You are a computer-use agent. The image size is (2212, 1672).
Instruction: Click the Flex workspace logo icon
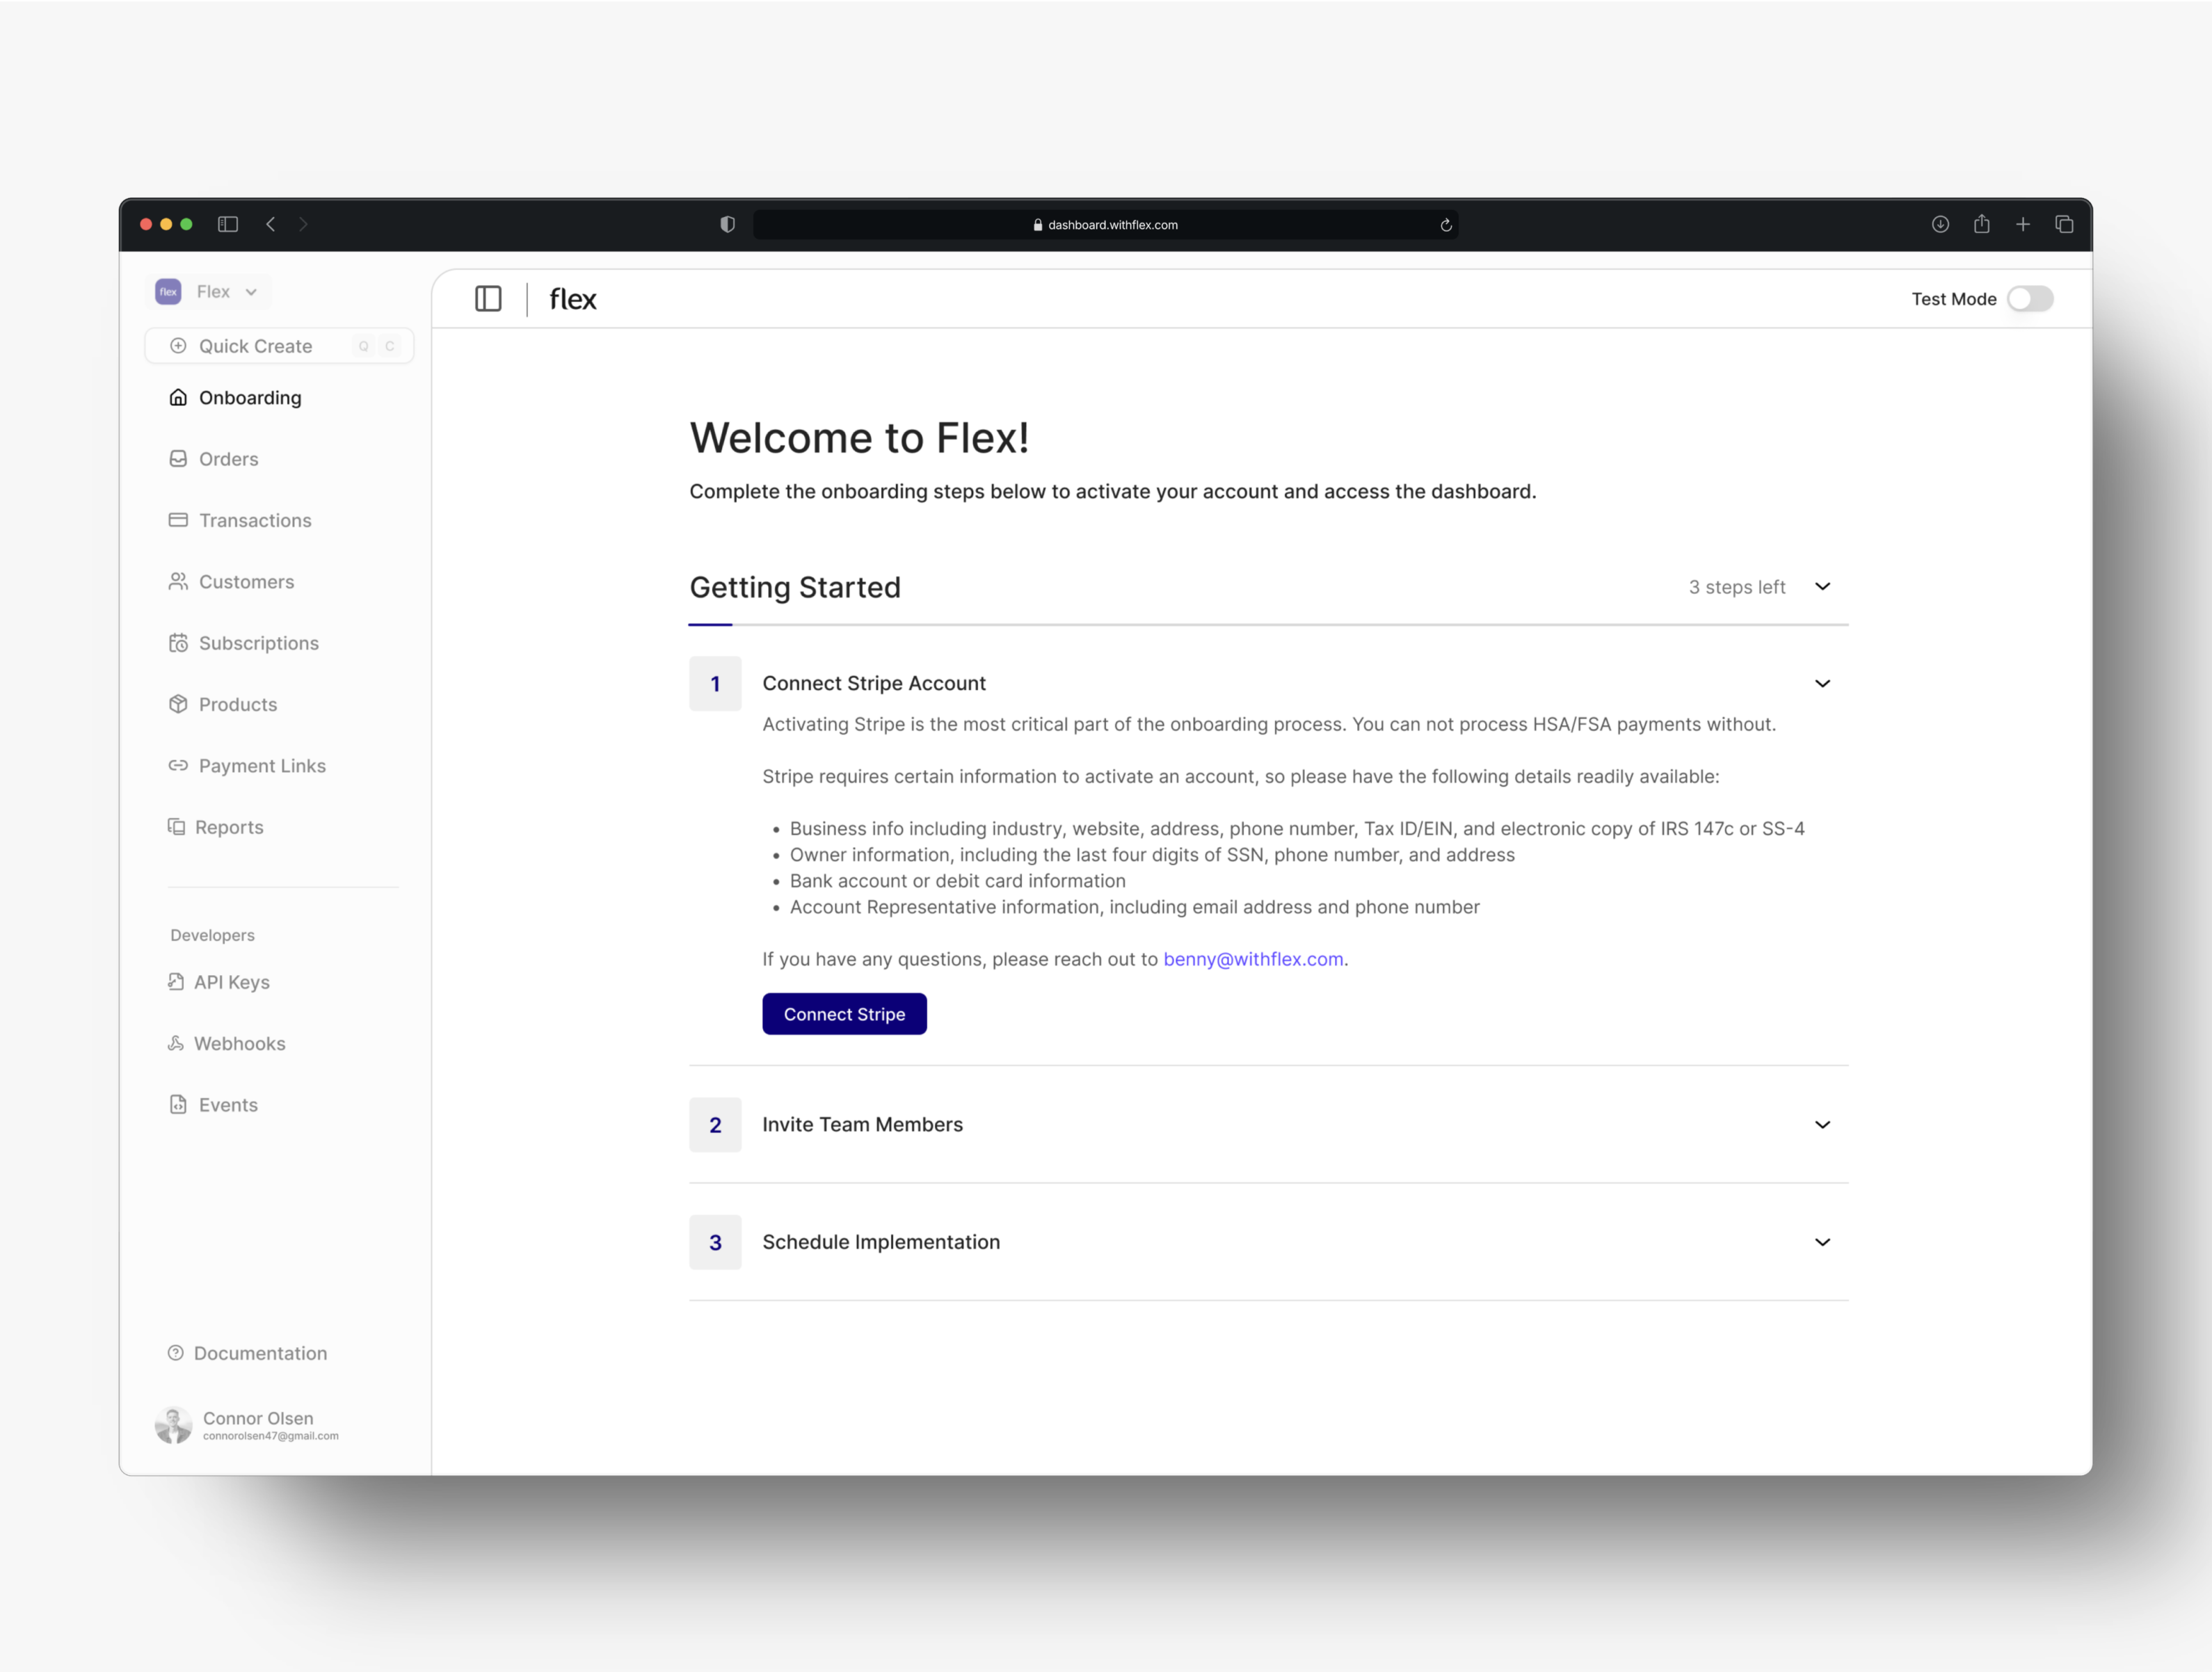tap(168, 291)
